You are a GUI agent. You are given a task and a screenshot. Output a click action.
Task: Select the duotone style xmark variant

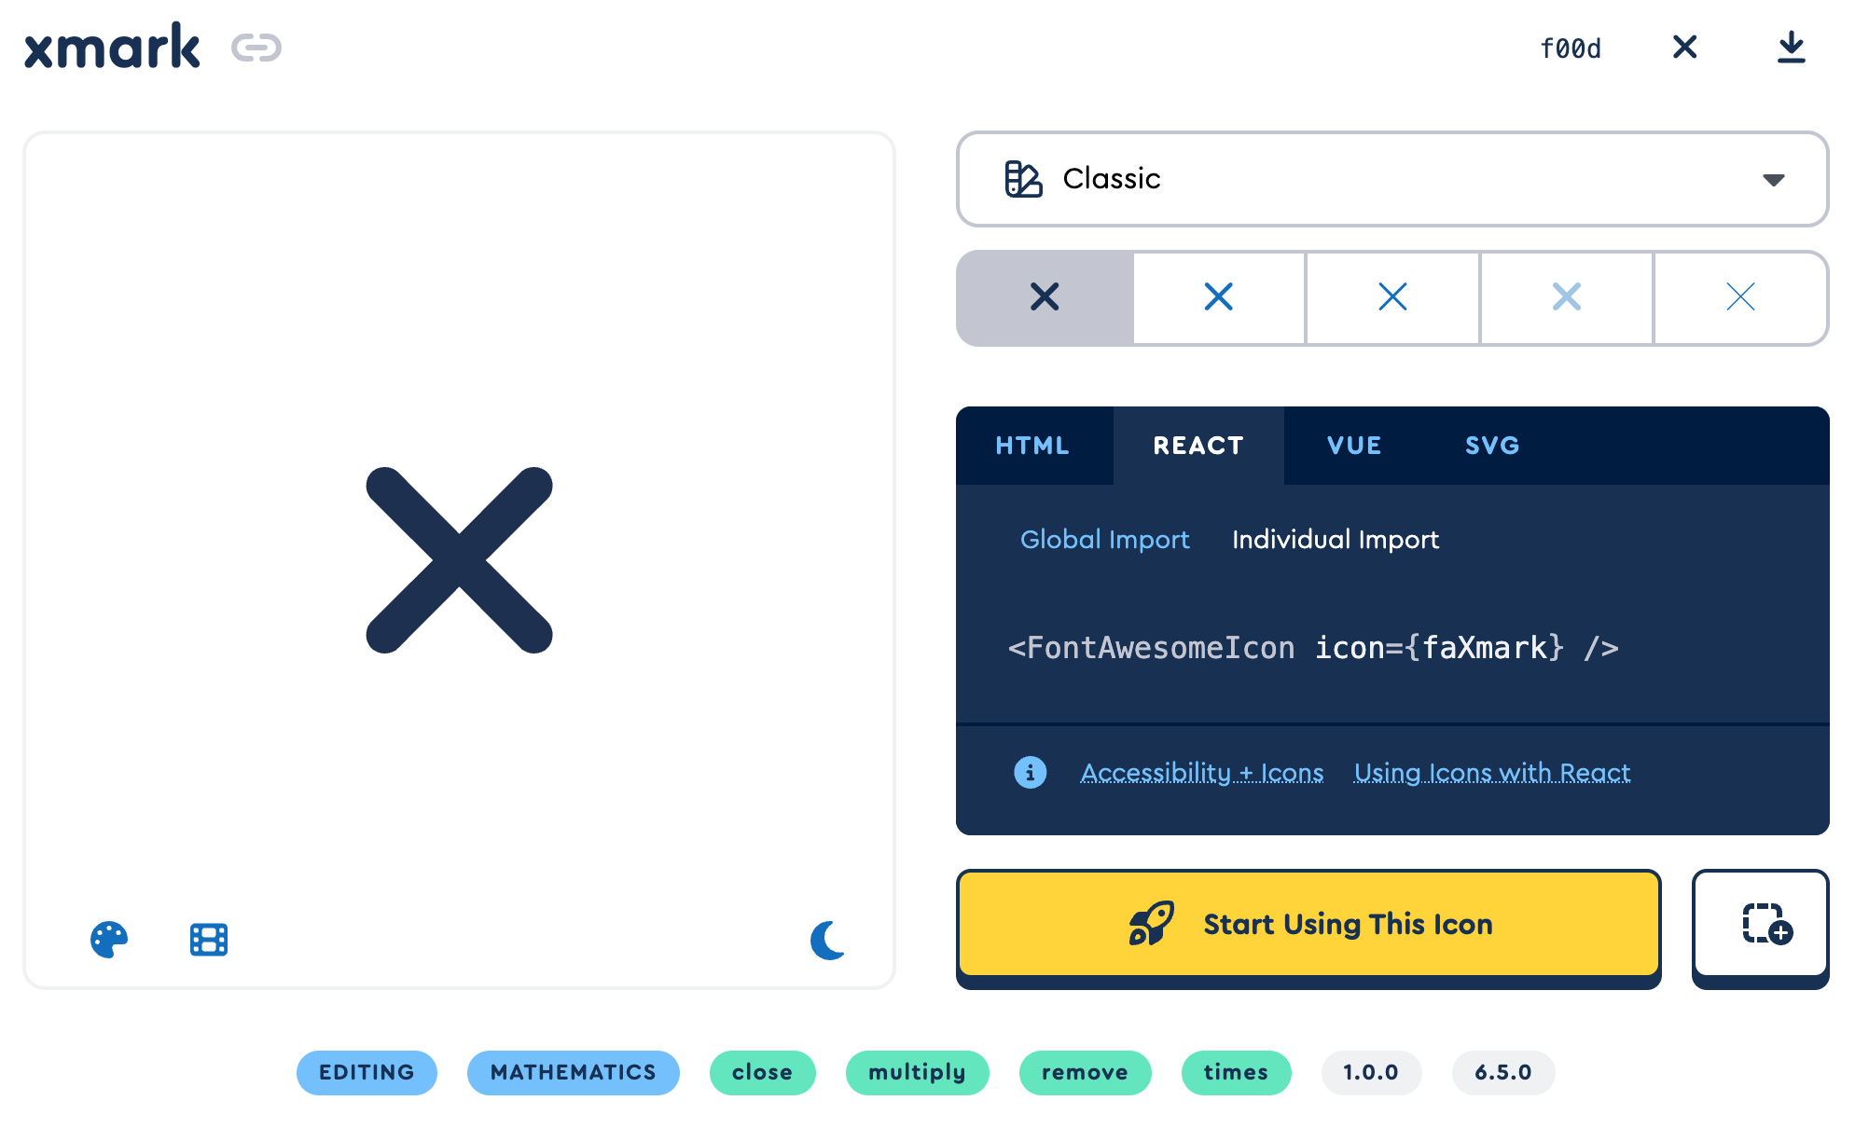coord(1566,297)
